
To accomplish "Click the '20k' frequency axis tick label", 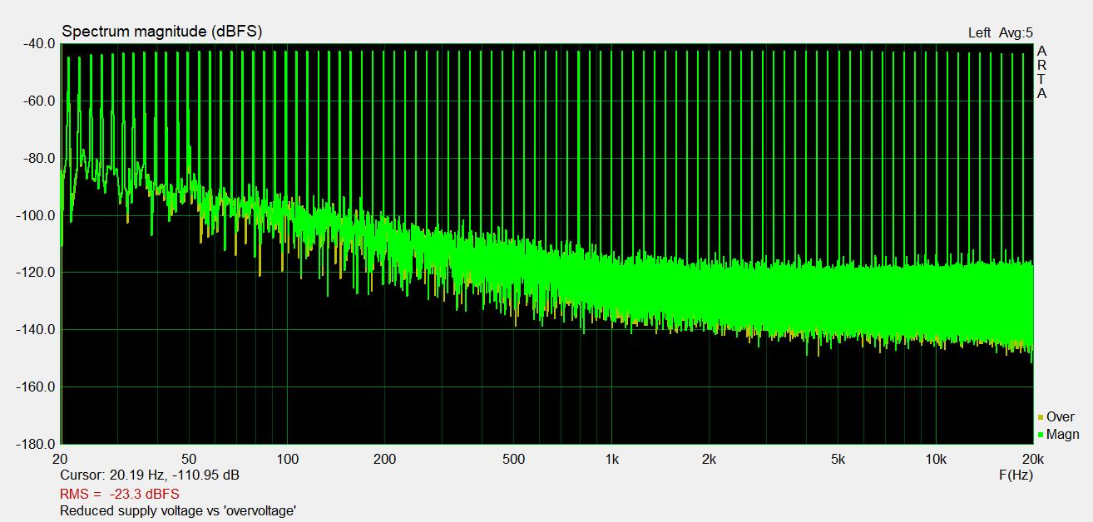I will (x=1033, y=459).
